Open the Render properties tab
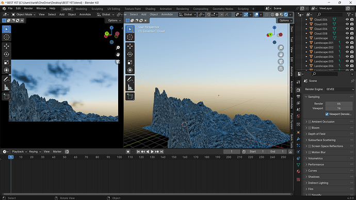The width and height of the screenshot is (356, 200). coord(298,90)
